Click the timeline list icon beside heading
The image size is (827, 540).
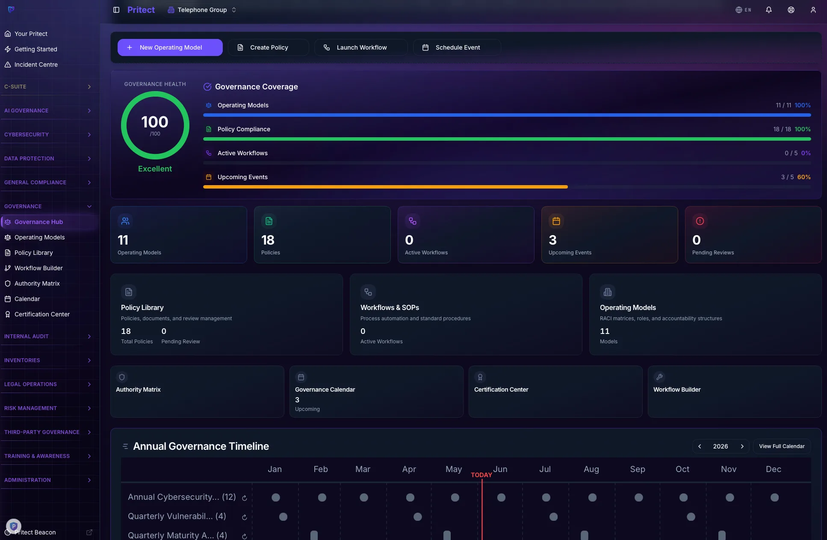(125, 446)
